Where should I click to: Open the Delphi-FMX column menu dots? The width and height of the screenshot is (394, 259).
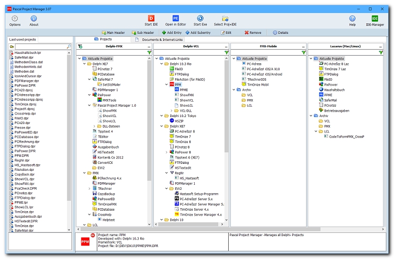(149, 47)
